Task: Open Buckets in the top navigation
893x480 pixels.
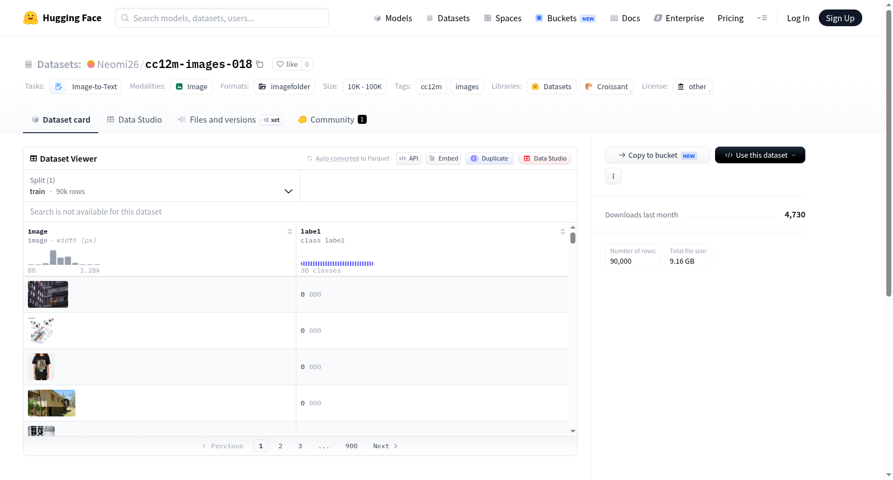Action: pyautogui.click(x=565, y=18)
